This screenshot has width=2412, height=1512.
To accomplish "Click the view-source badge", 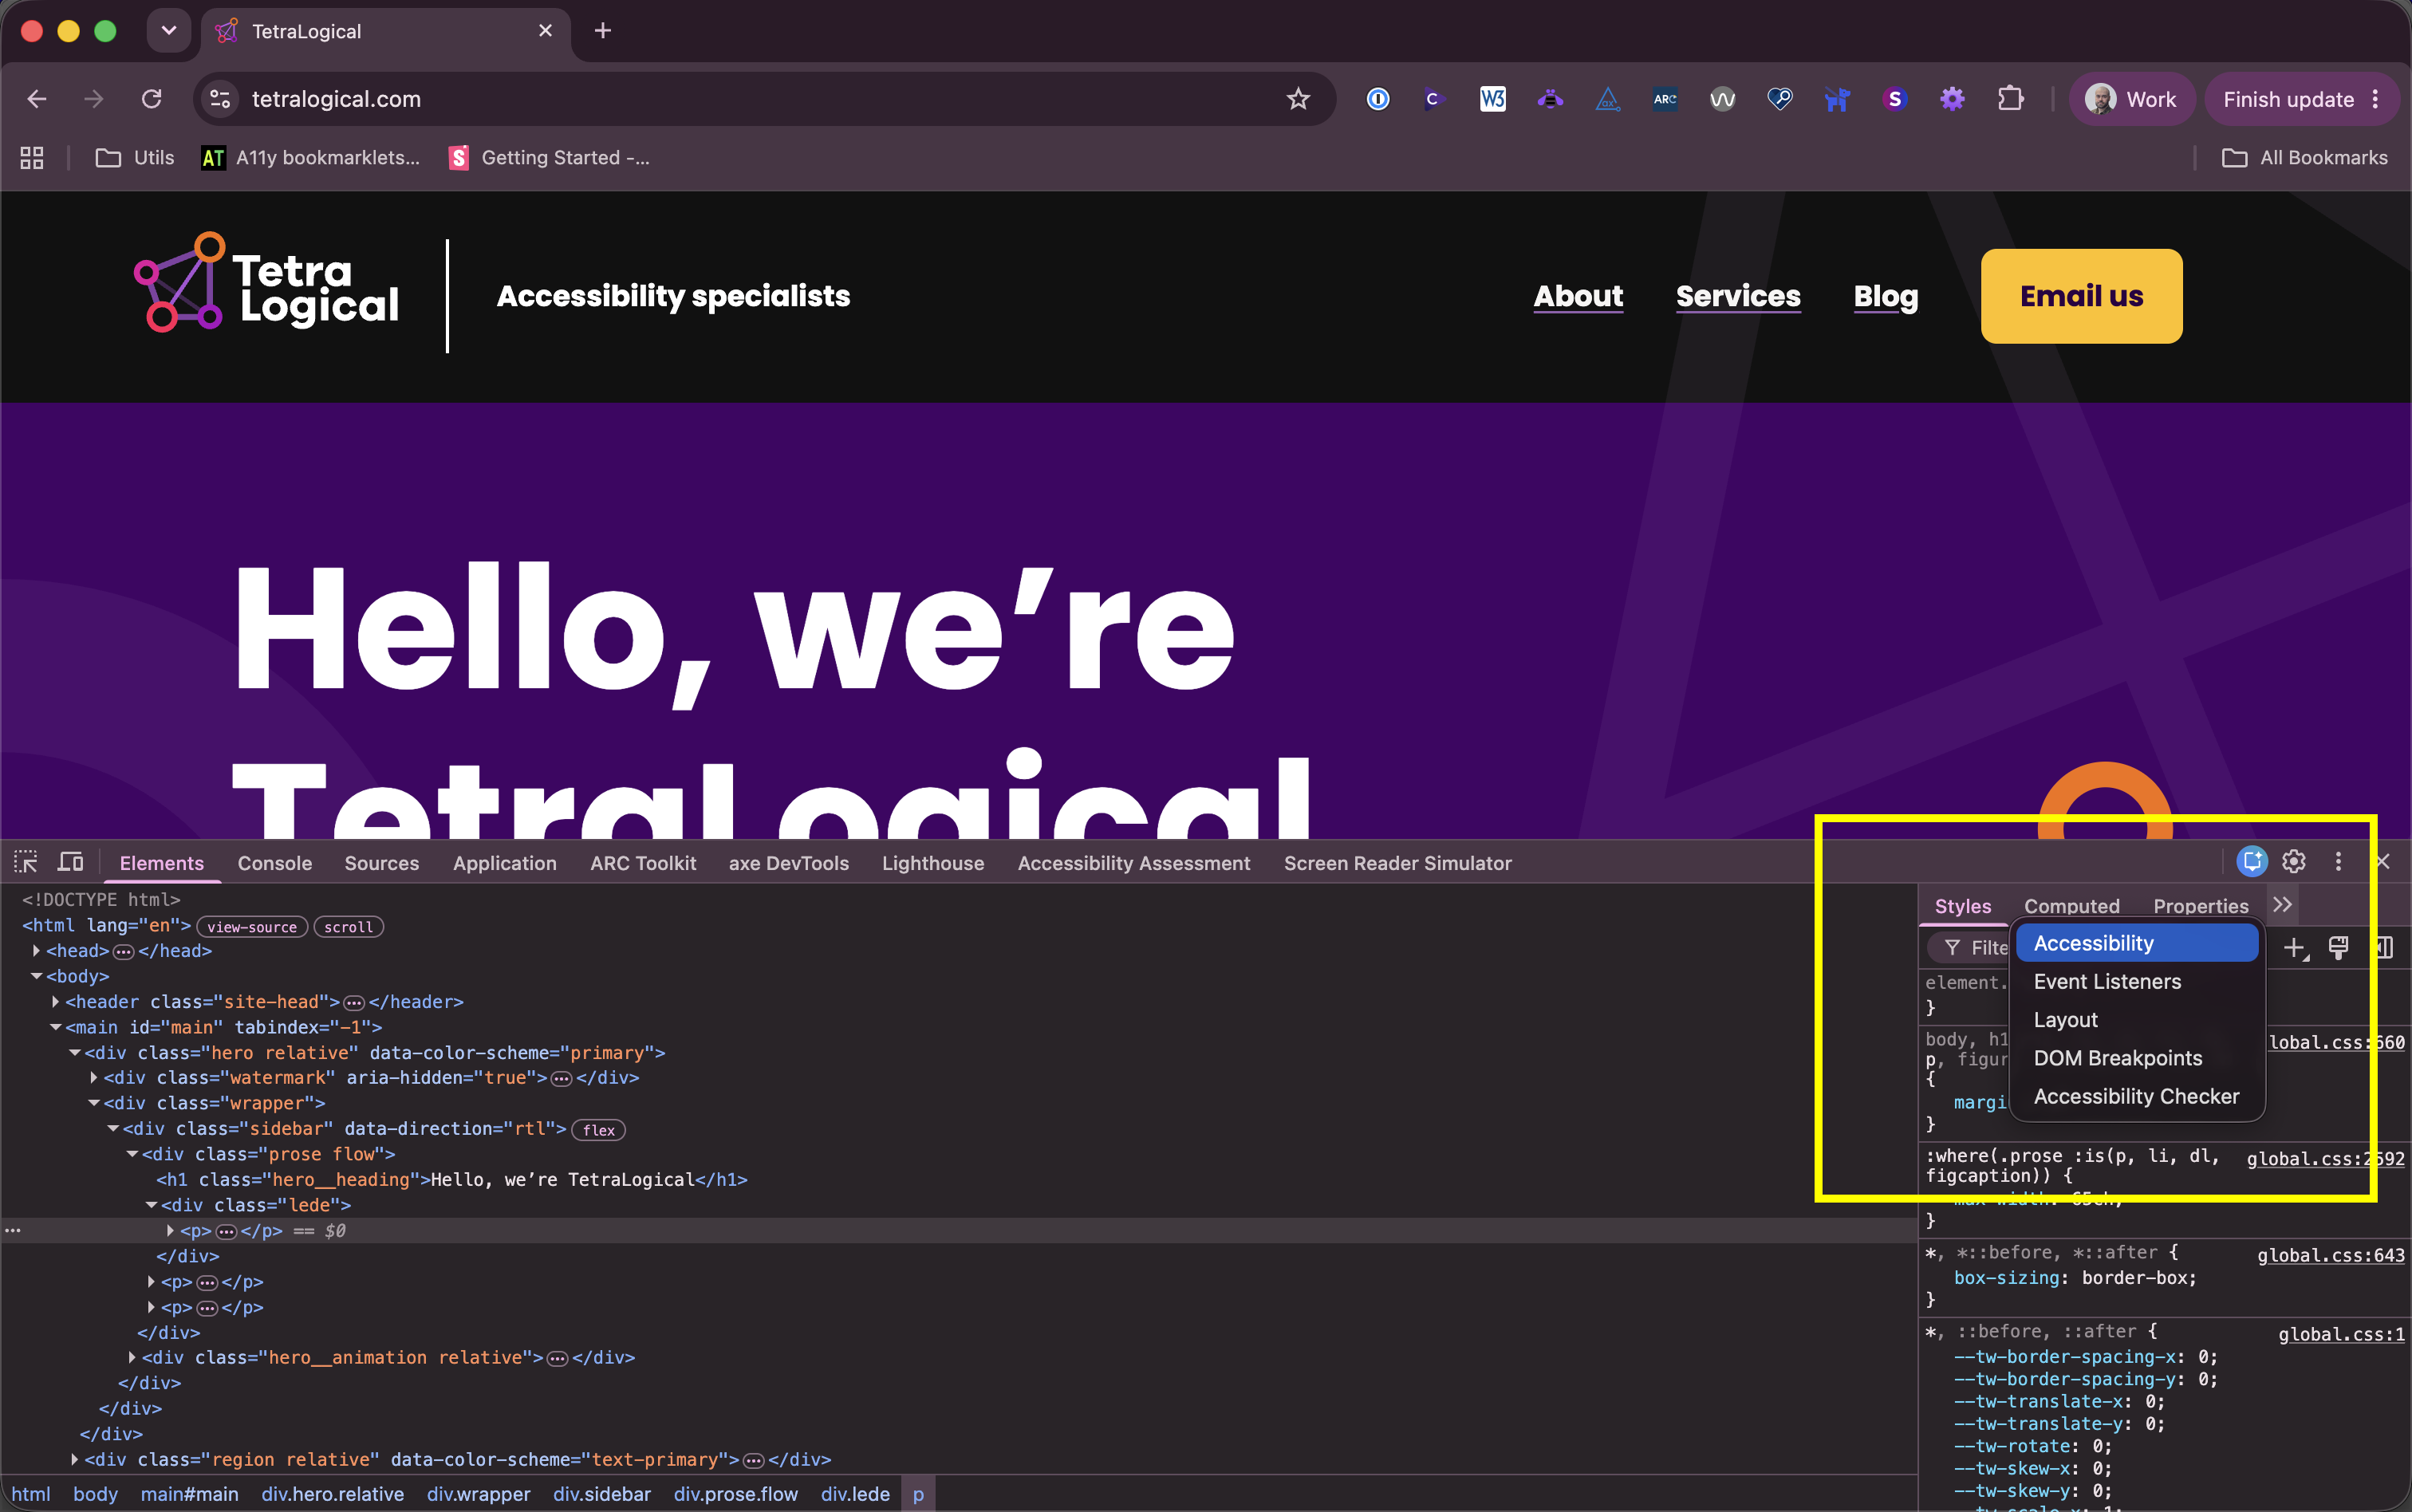I will tap(252, 927).
